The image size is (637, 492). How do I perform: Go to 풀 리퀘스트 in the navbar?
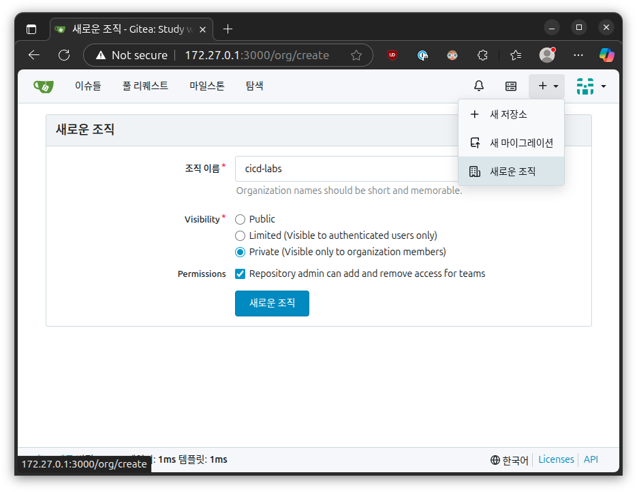click(x=145, y=86)
